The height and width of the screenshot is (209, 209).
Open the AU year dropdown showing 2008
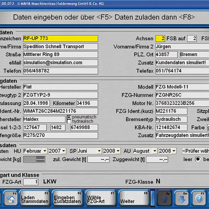click(x=168, y=151)
